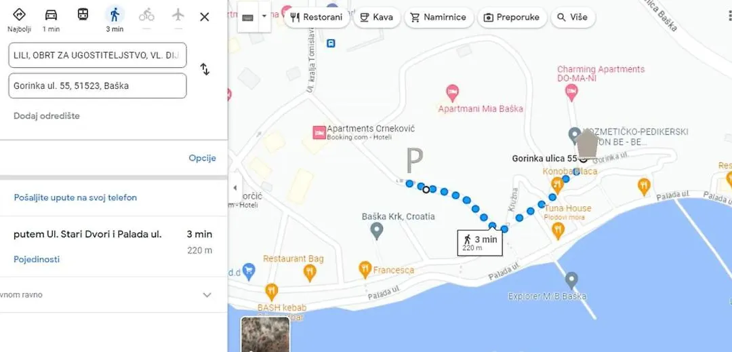Expand the route elevation details chevron
This screenshot has height=352, width=732.
click(x=207, y=295)
